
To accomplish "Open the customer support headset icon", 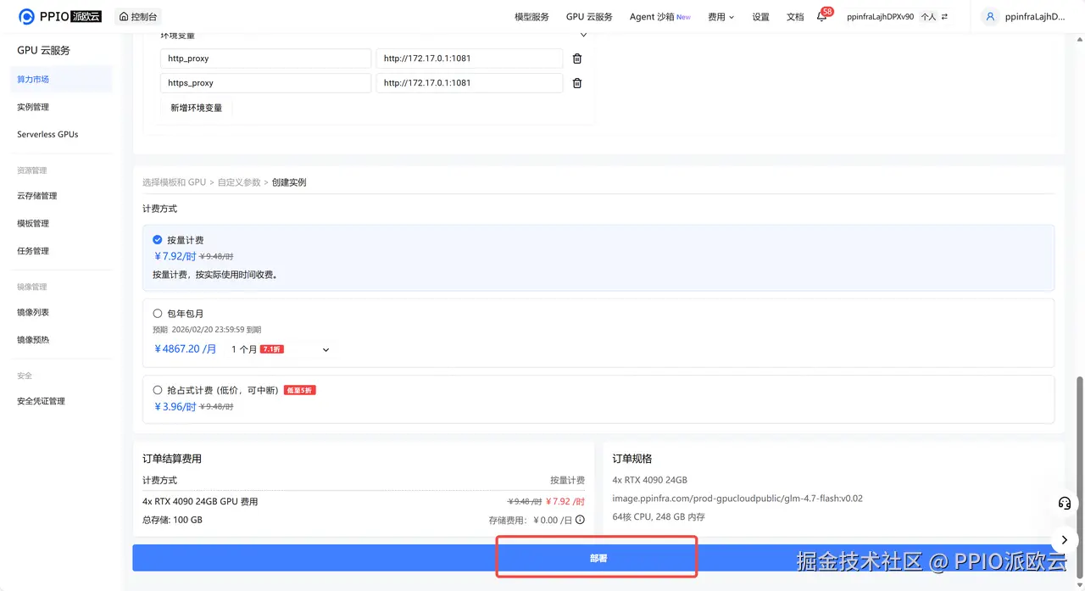I will pos(1065,503).
